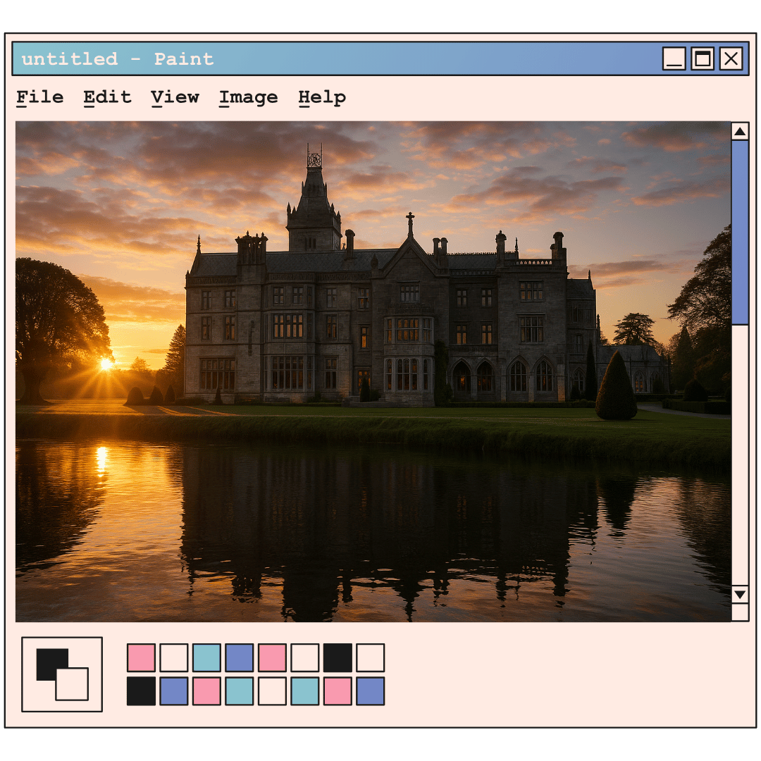Open the Image menu

coord(249,98)
